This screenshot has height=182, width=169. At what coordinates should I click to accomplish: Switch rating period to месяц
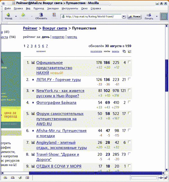pyautogui.click(x=72, y=37)
